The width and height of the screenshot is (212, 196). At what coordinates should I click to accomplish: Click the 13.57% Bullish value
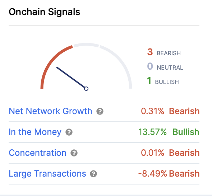169,132
